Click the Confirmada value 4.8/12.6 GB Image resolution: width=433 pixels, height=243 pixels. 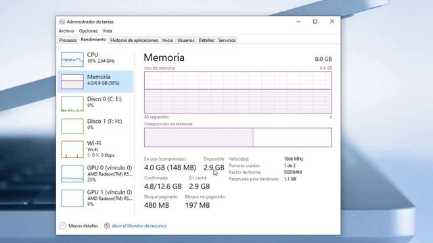click(x=163, y=186)
